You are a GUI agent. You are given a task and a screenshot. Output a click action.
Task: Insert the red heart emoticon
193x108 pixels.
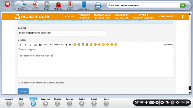pos(99,45)
